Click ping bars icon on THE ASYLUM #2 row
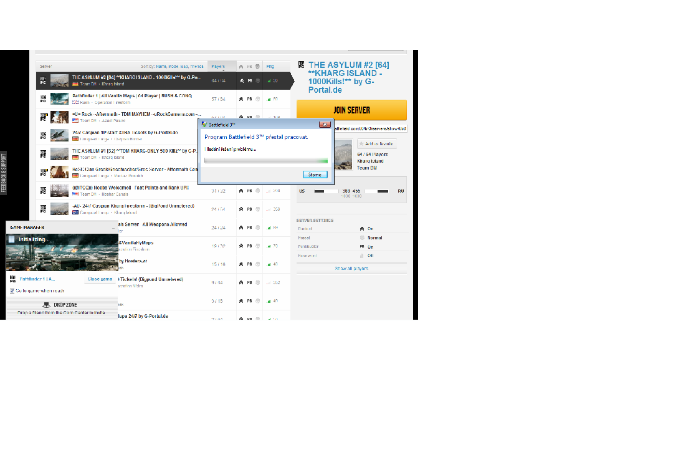Image resolution: width=696 pixels, height=450 pixels. 269,81
